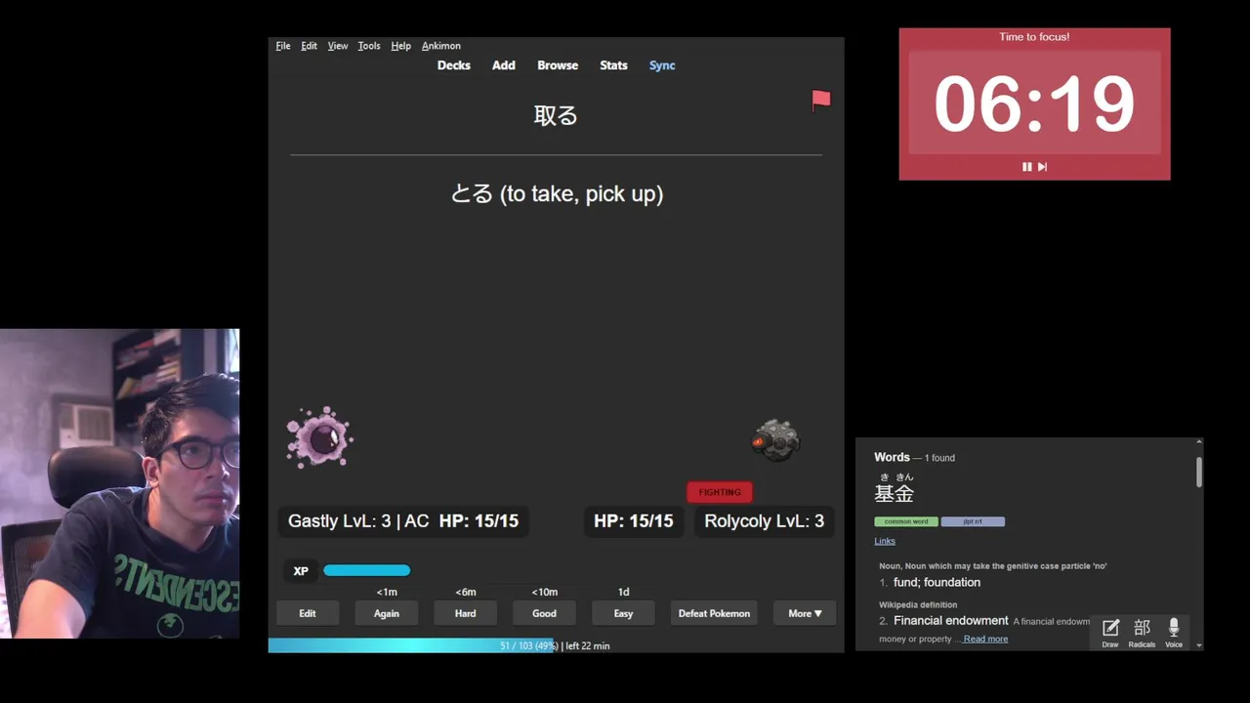Click Time to focus! heading
The height and width of the screenshot is (703, 1250).
click(1034, 37)
